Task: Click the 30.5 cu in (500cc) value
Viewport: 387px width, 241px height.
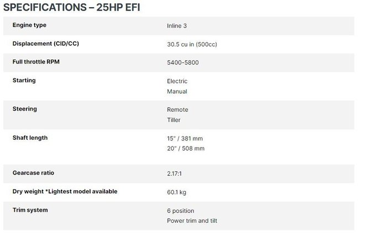Action: point(192,44)
